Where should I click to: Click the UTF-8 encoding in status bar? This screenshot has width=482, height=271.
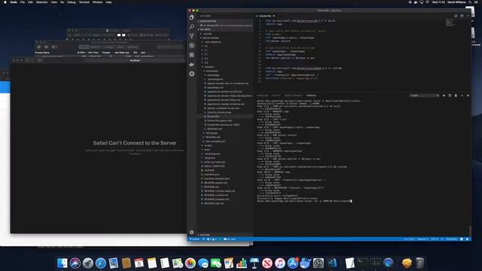[435, 239]
